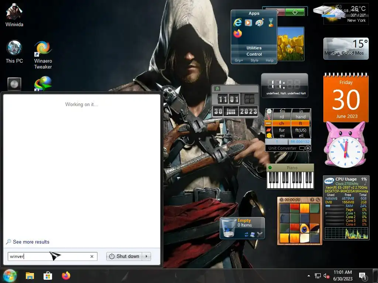This screenshot has width=378, height=283.
Task: Select 'rd' unit in Unit Converter left column
Action: tap(282, 117)
